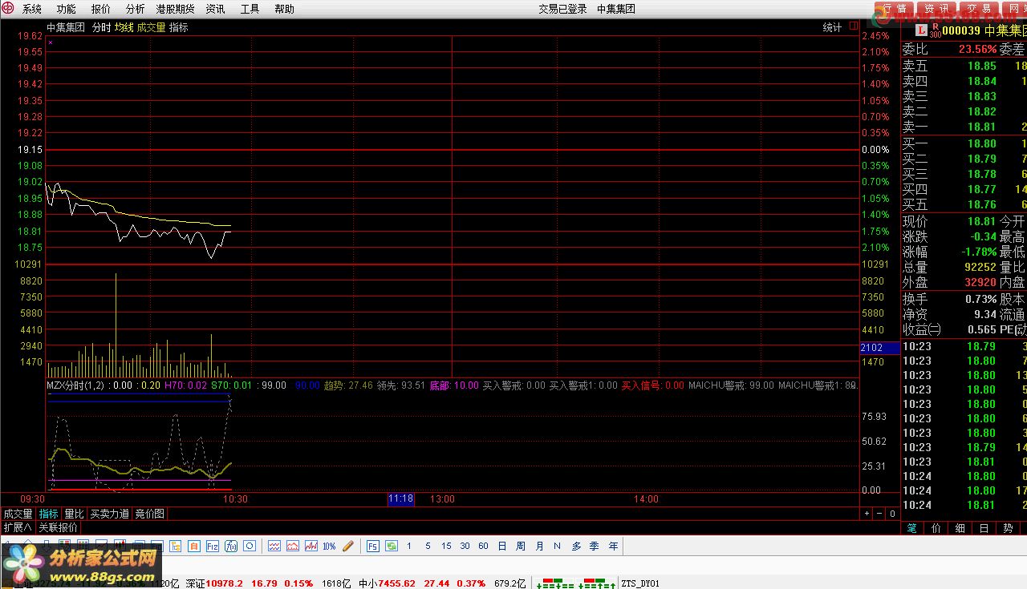
Task: Select the 势 trend tab
Action: [1008, 528]
